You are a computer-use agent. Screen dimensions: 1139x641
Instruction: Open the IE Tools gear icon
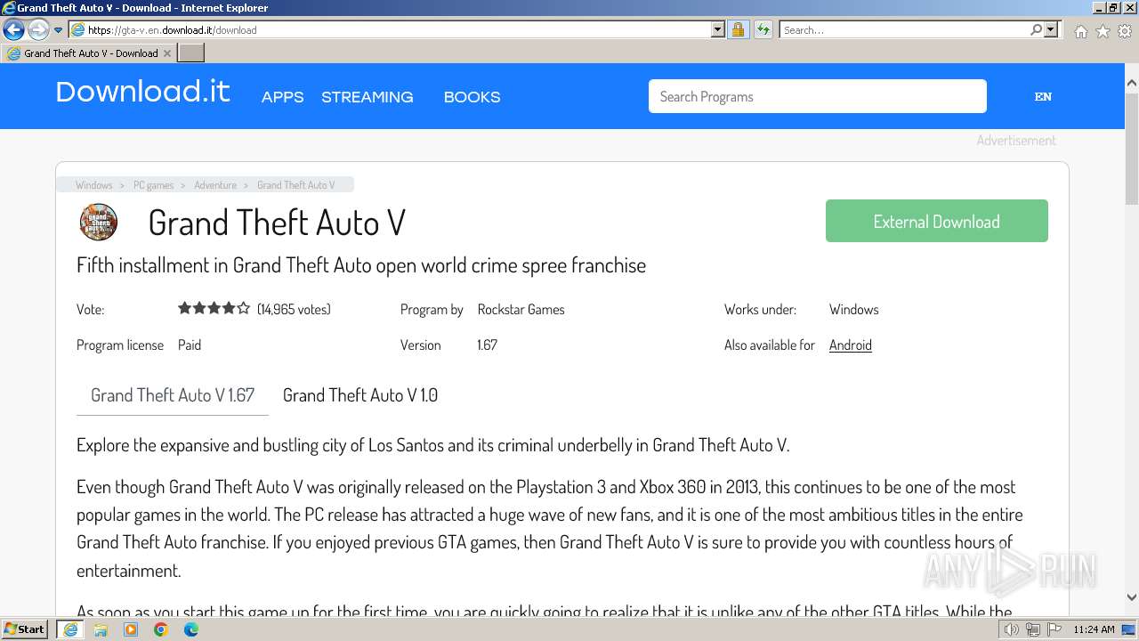pyautogui.click(x=1125, y=31)
